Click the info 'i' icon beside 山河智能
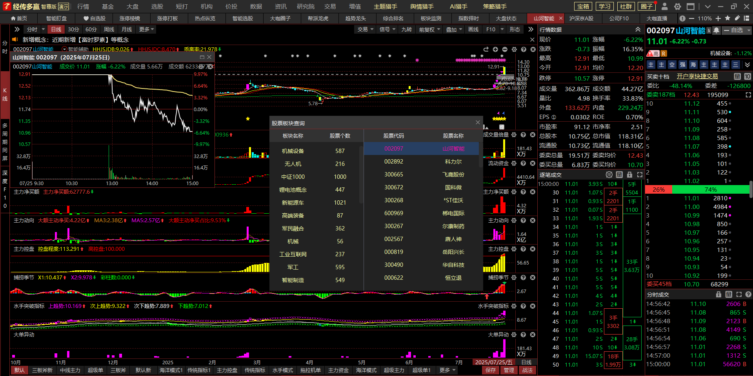The height and width of the screenshot is (376, 753). 709,30
